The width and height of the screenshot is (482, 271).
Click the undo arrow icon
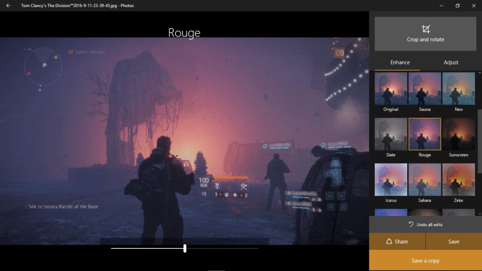[411, 224]
